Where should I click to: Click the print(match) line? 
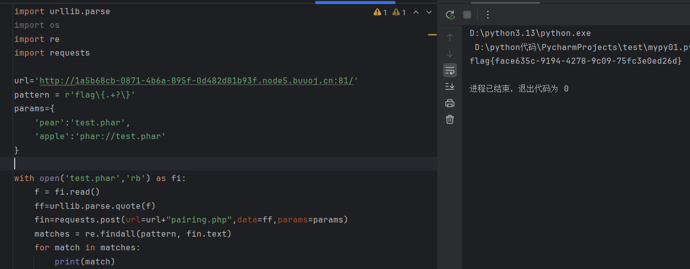[x=85, y=262]
